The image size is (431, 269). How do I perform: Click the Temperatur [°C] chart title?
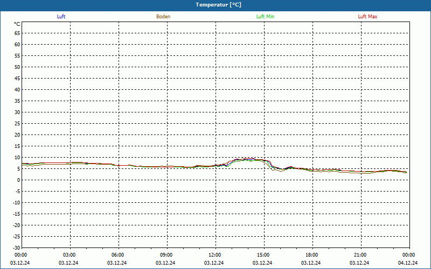[x=219, y=5]
